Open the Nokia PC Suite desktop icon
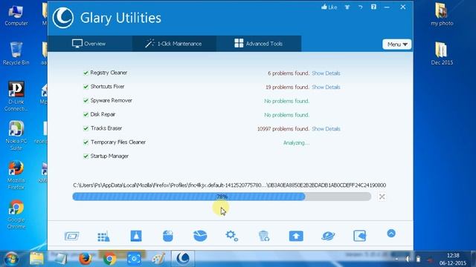The image size is (476, 267). tap(16, 136)
